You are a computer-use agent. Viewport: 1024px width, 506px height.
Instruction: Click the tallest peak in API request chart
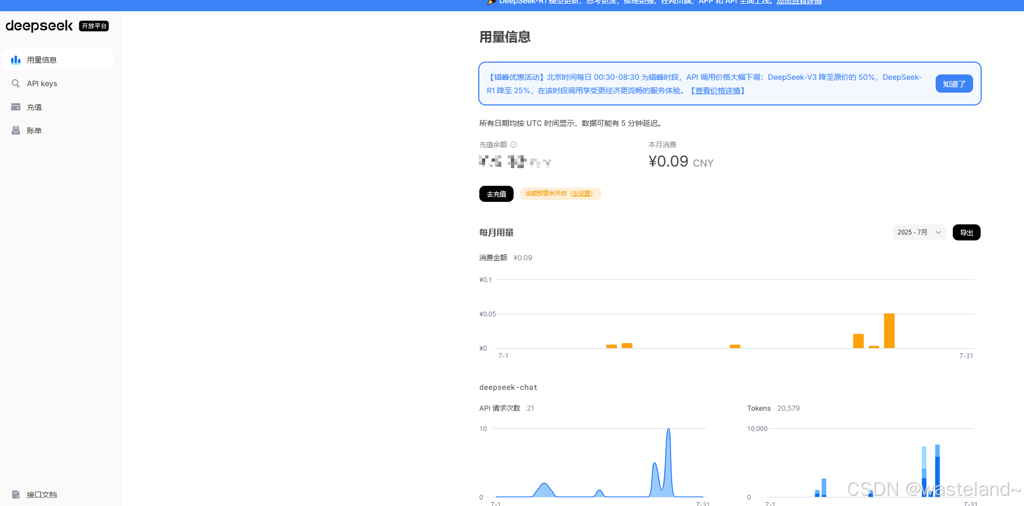point(668,462)
